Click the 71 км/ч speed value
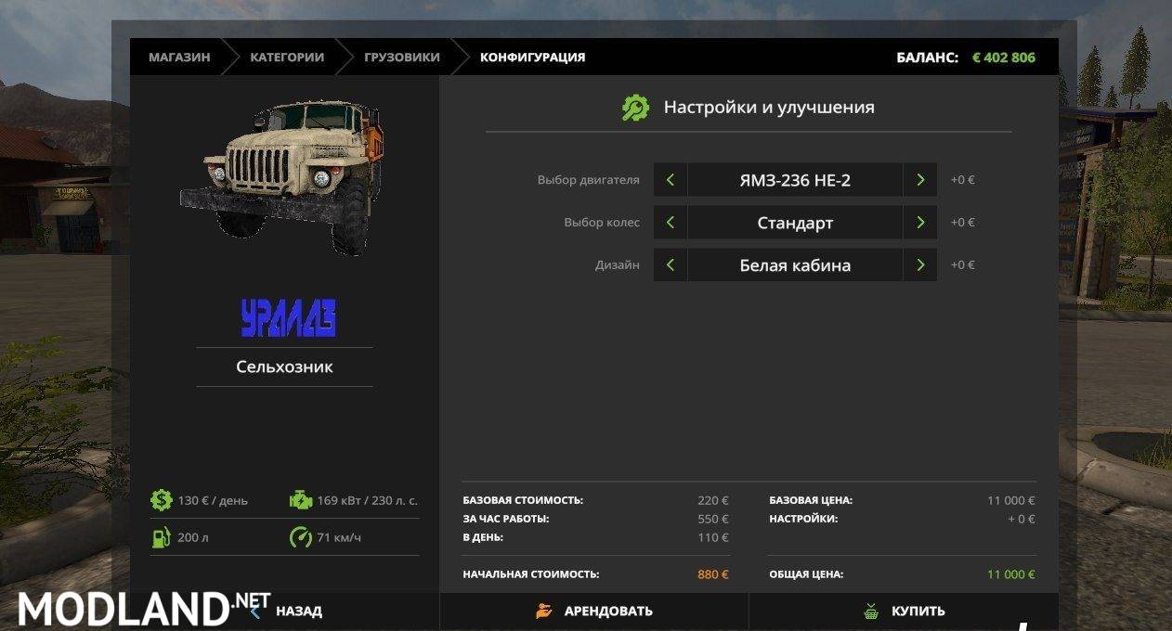This screenshot has height=631, width=1172. (339, 537)
